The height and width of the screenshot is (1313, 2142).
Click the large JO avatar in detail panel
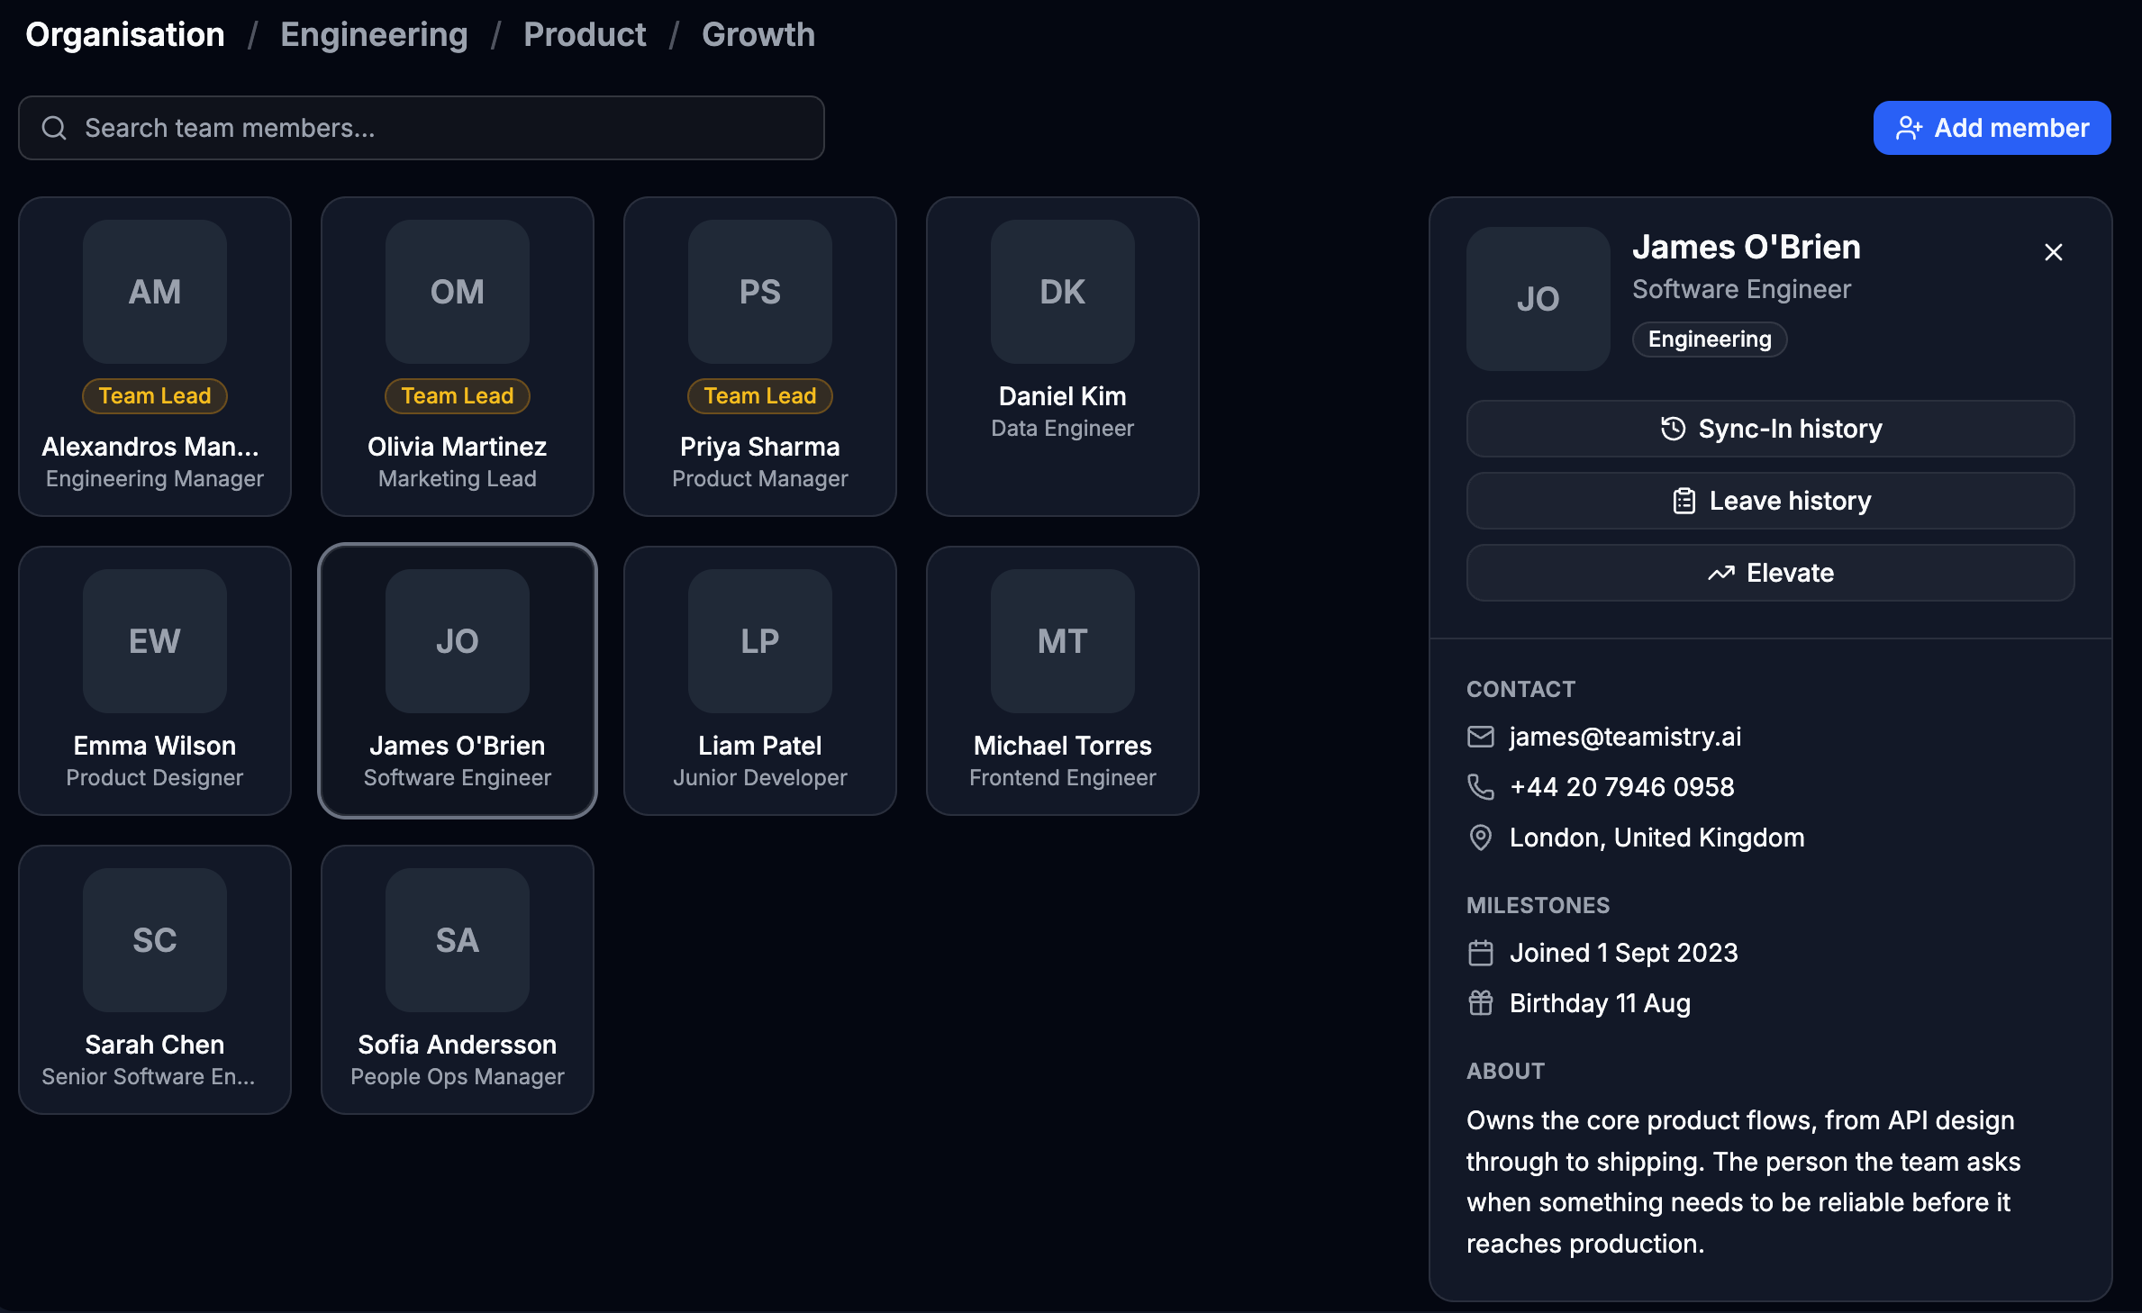[x=1538, y=299]
